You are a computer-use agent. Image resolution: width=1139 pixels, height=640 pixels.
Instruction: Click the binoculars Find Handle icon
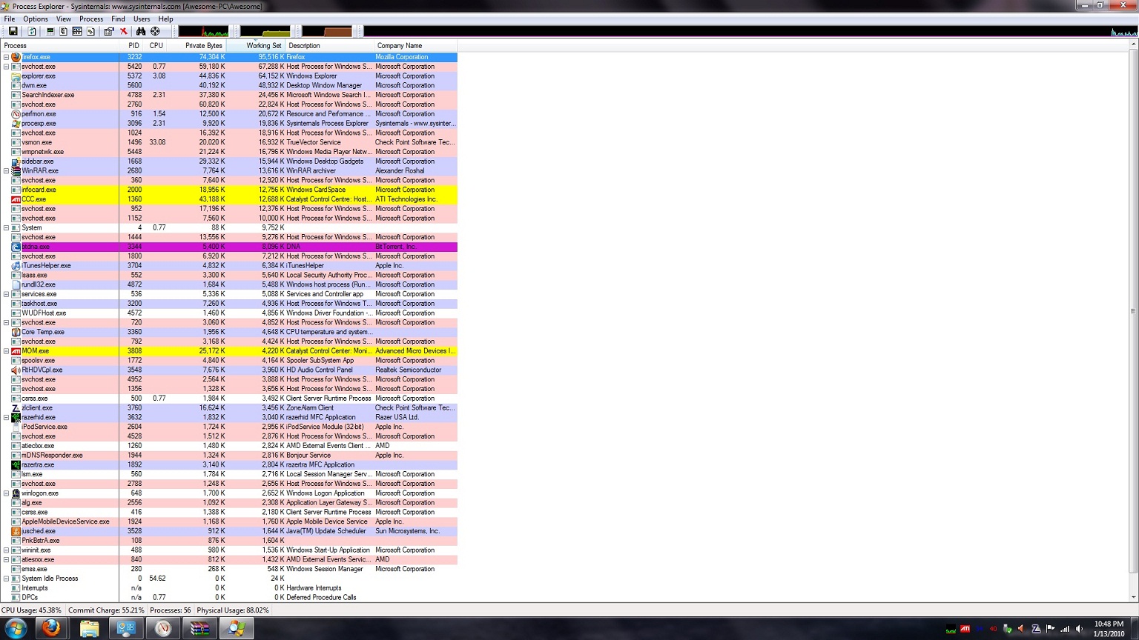141,31
